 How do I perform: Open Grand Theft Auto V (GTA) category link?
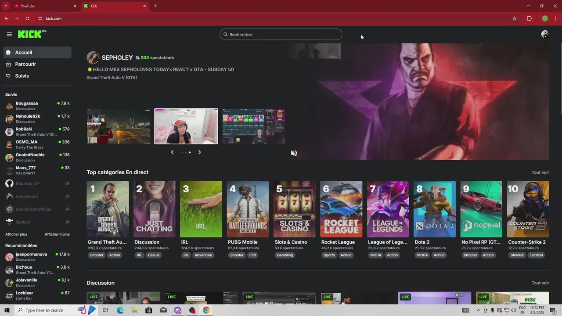pyautogui.click(x=112, y=78)
